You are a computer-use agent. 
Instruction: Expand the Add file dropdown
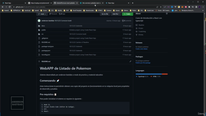point(116,14)
